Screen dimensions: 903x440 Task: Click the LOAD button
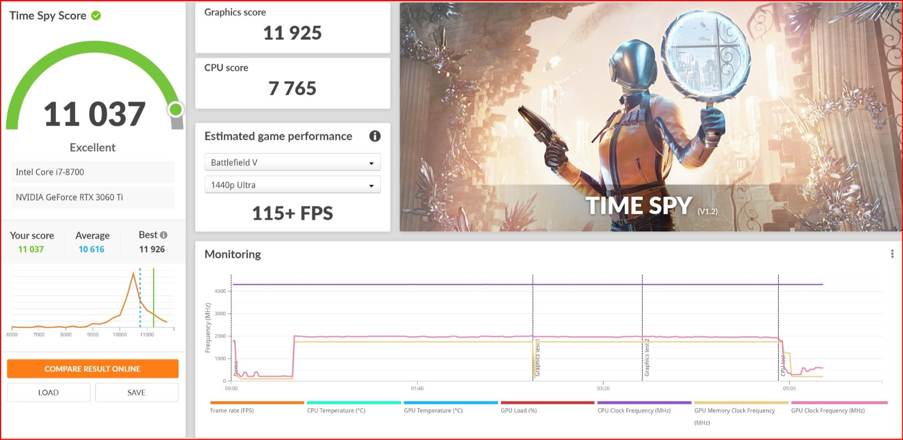click(x=49, y=393)
